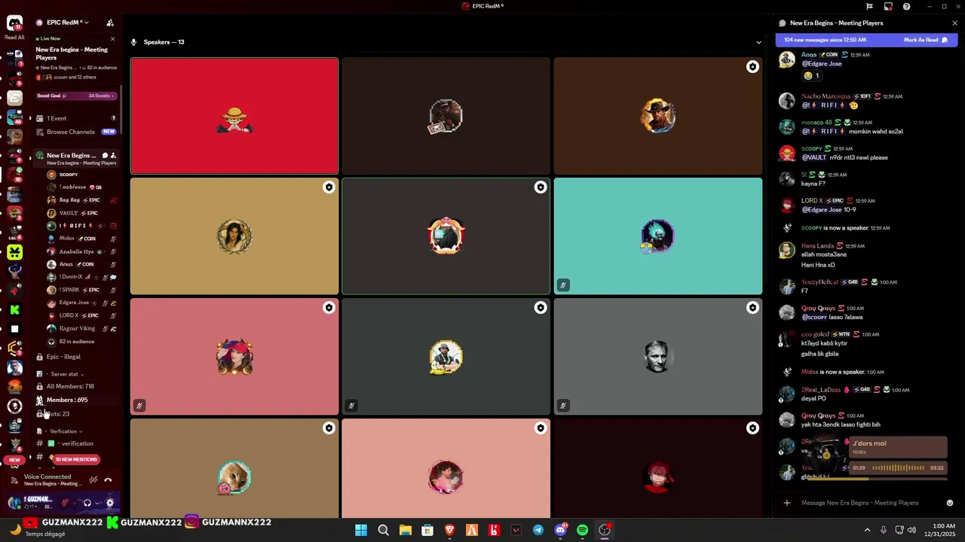Open the attachment plus button in chat

(786, 503)
